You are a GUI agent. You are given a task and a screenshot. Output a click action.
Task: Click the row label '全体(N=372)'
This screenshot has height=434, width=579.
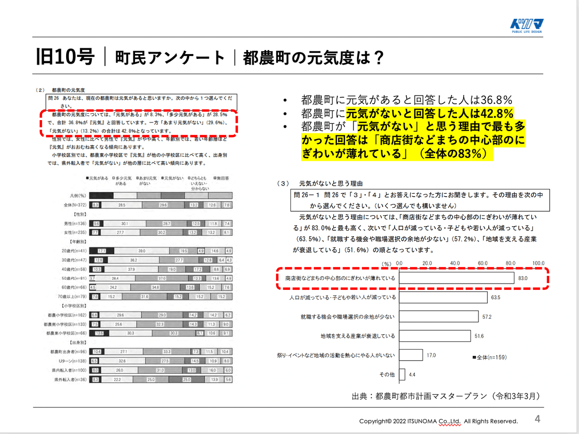click(74, 205)
